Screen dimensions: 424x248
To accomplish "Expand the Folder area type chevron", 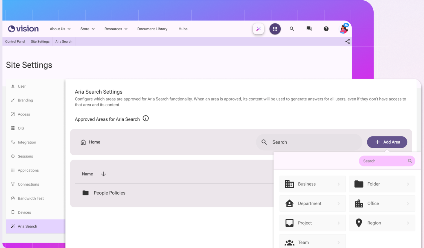I will (x=408, y=184).
